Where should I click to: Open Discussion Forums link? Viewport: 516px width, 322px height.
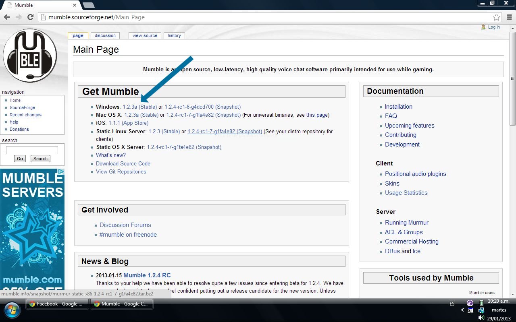(x=125, y=225)
